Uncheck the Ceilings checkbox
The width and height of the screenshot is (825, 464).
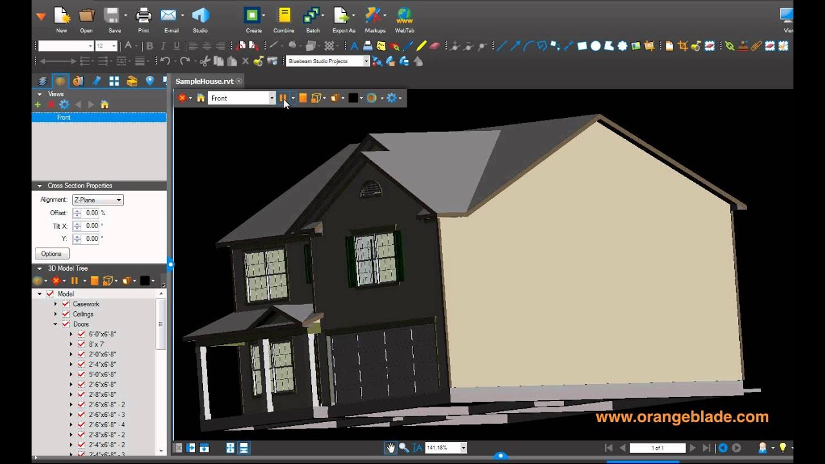click(66, 314)
